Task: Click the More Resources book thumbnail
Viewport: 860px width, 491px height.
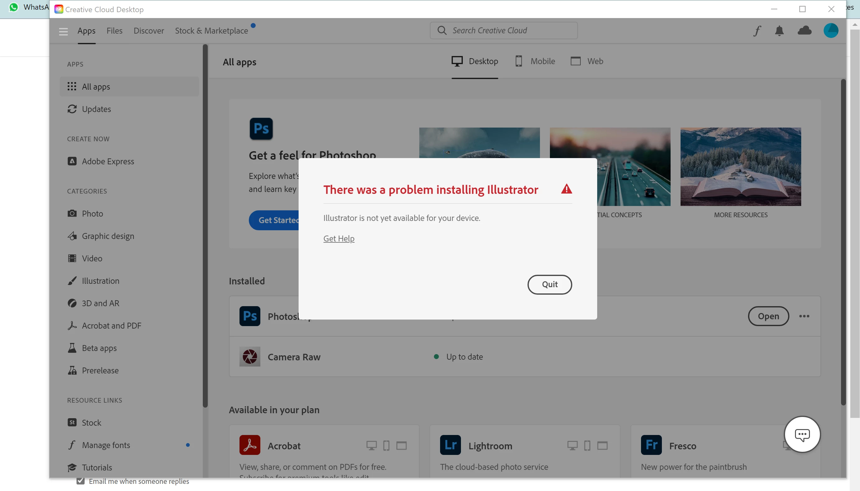Action: [x=740, y=166]
